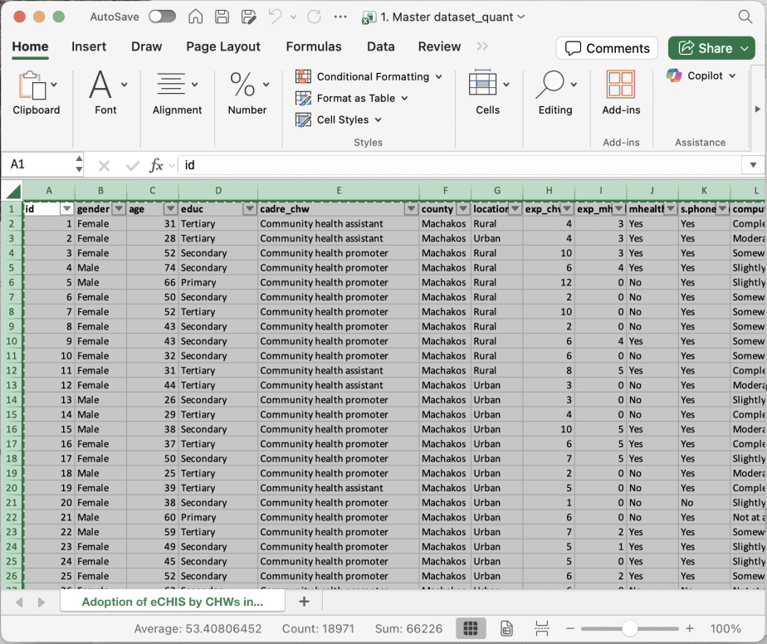Open the county column filter dropdown

(462, 209)
